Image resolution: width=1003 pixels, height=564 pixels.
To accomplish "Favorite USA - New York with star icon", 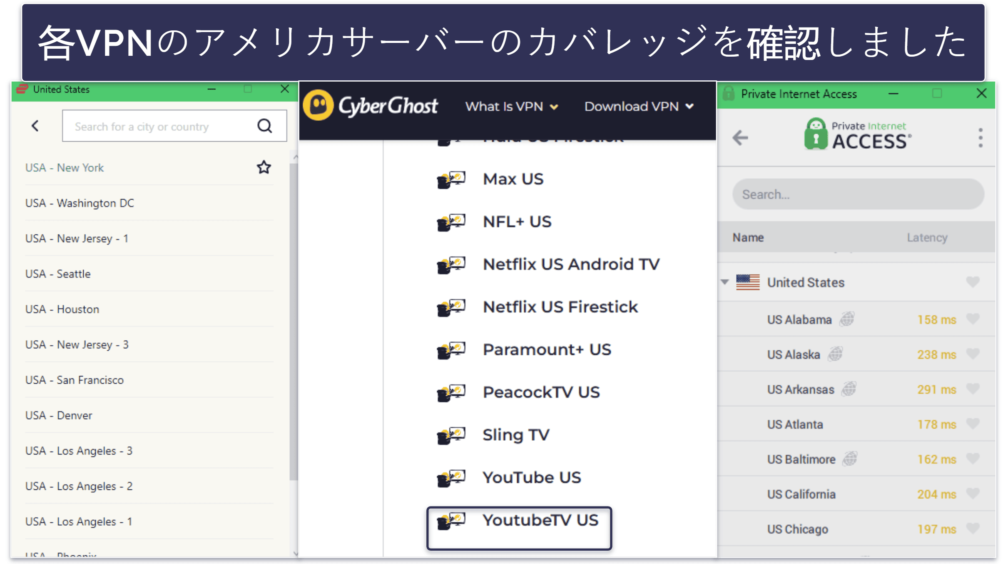I will coord(264,167).
